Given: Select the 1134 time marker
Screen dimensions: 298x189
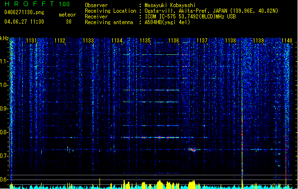Looking at the screenshot, I should [117, 41].
